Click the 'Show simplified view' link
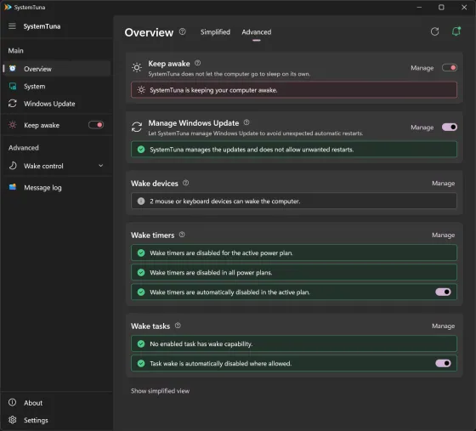 [x=161, y=391]
